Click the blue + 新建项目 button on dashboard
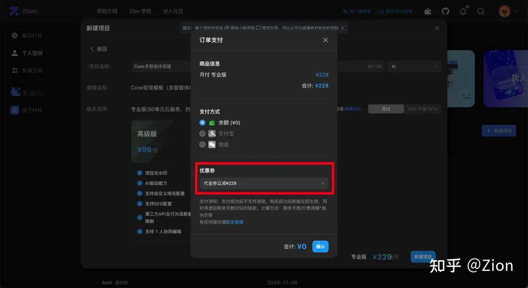 click(x=499, y=130)
